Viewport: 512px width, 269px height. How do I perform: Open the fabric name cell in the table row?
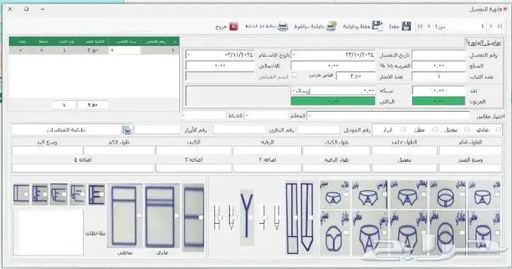pos(125,50)
